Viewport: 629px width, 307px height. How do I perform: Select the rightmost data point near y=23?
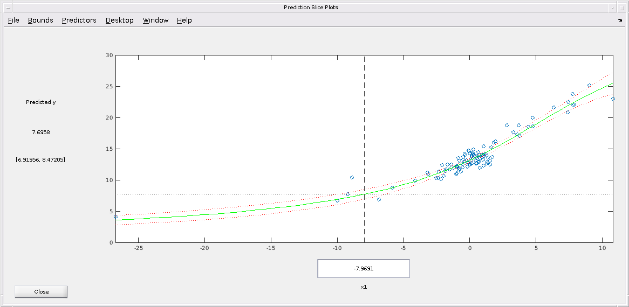[x=613, y=99]
